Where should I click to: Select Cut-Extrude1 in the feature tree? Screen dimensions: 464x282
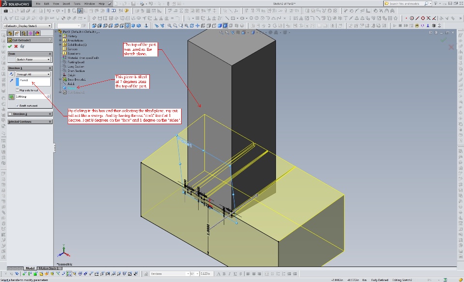[76, 93]
